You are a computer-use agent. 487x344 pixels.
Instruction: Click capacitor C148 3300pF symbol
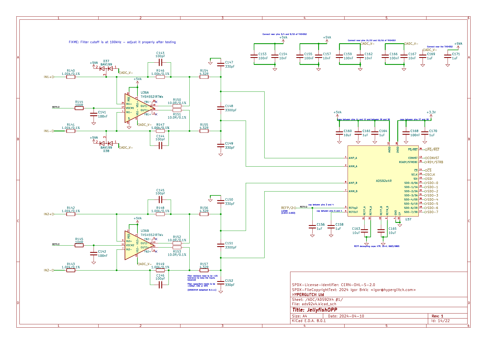point(221,108)
